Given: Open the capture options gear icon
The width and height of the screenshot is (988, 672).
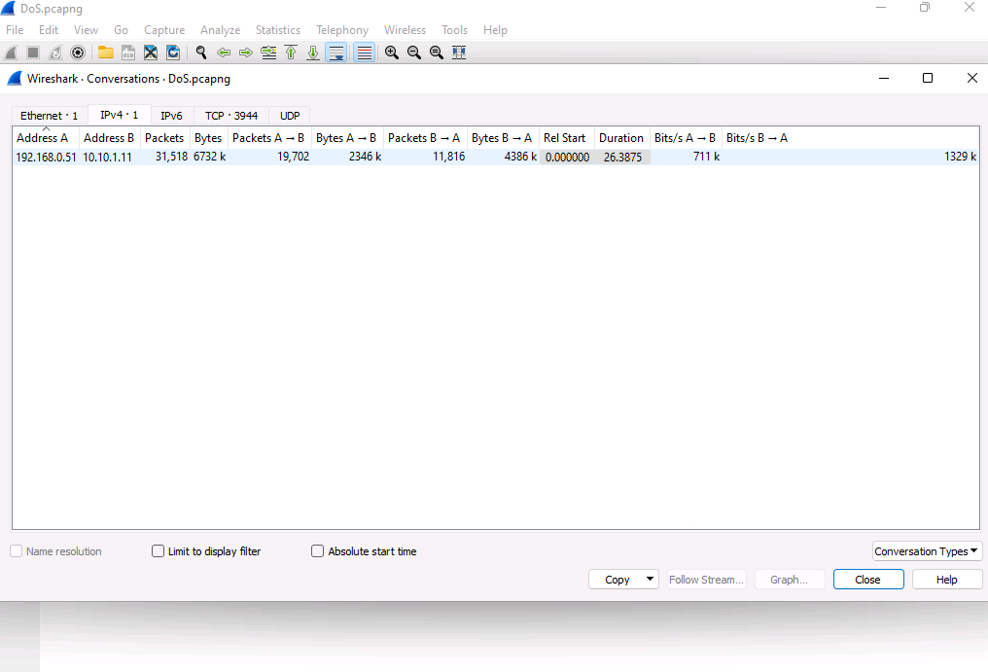Looking at the screenshot, I should coord(78,53).
